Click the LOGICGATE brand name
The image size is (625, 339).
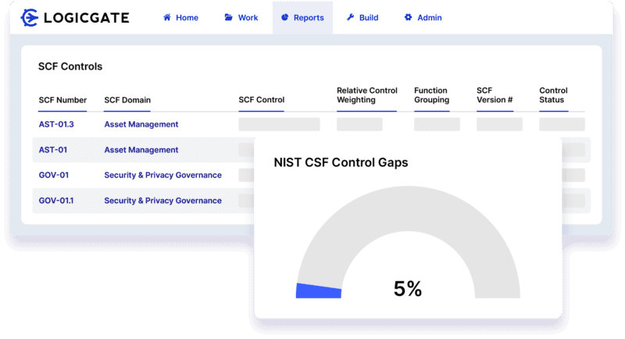pos(87,17)
